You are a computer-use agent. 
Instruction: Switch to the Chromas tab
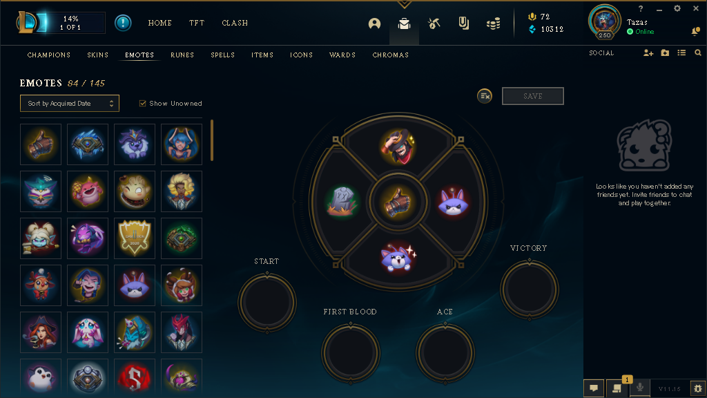[x=391, y=55]
